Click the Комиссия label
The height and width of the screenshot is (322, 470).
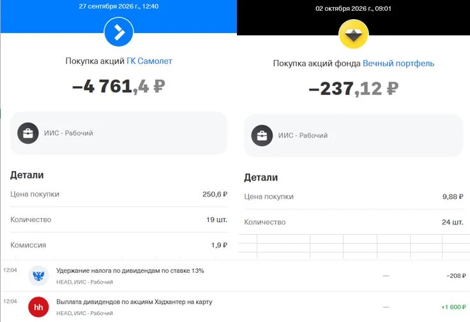pos(28,245)
